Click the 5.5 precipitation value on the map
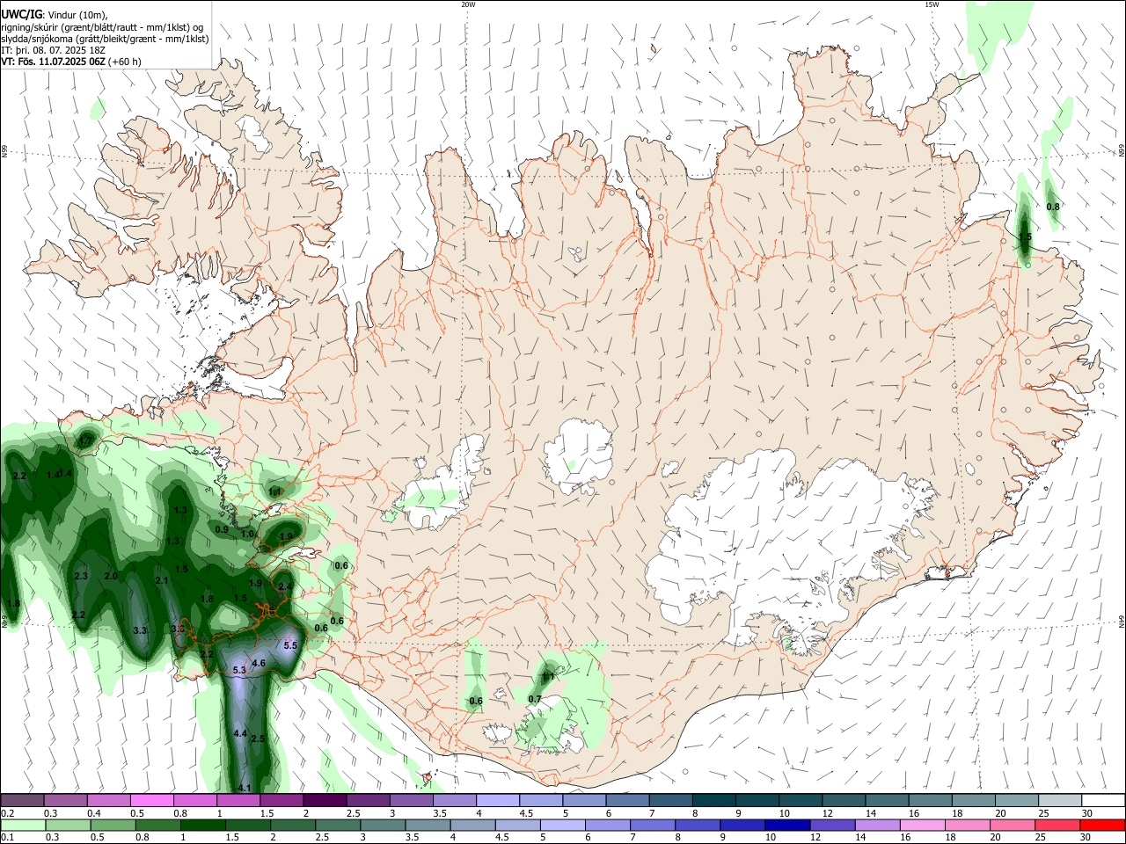1126x844 pixels. click(x=291, y=645)
